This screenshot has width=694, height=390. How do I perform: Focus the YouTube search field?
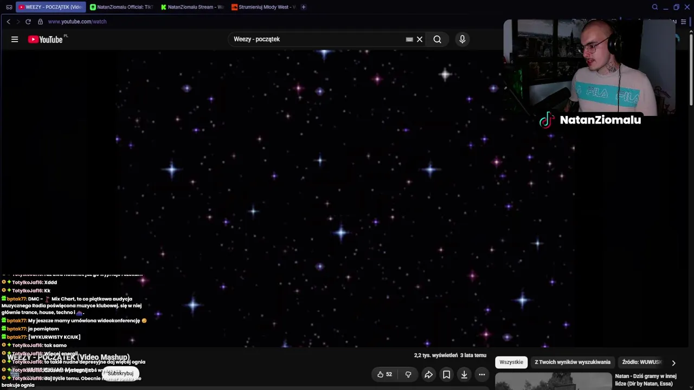pos(317,39)
